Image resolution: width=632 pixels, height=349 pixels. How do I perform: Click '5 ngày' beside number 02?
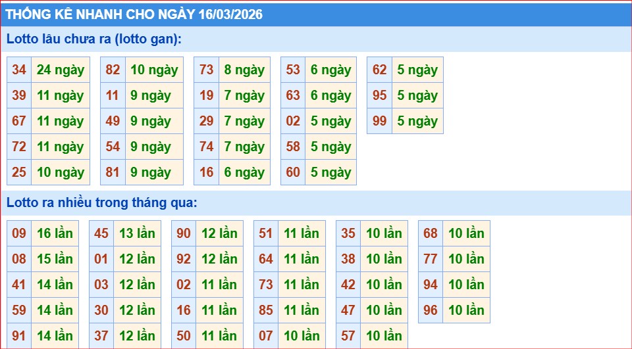click(x=331, y=121)
